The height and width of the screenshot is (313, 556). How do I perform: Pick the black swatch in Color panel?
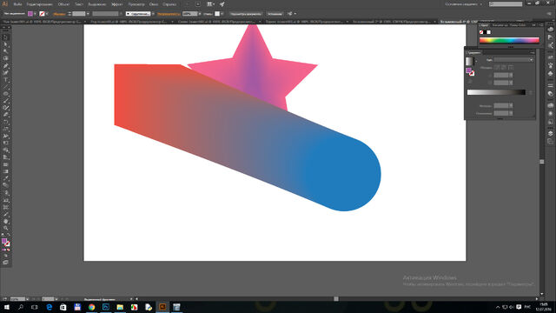click(x=485, y=32)
